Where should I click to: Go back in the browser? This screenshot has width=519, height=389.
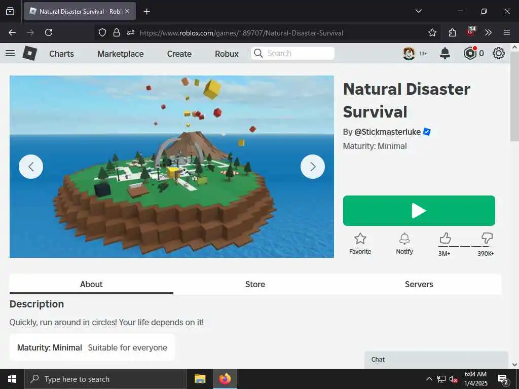(12, 32)
